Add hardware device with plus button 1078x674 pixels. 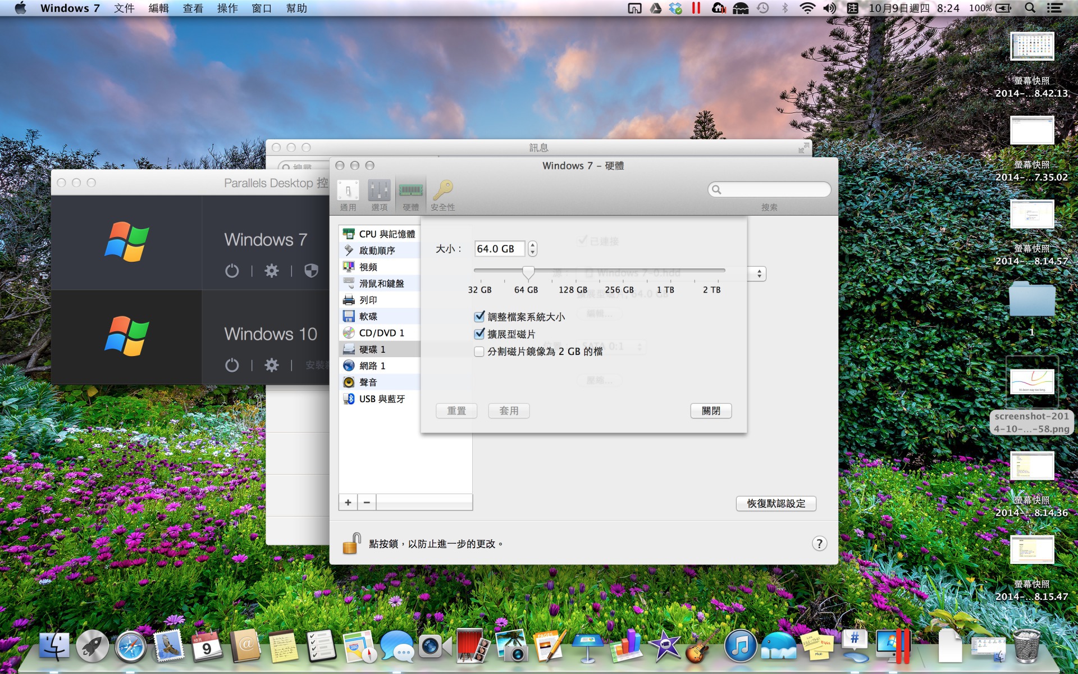pos(348,502)
